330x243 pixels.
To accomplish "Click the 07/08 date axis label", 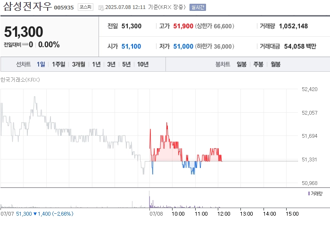I will coord(156,214).
